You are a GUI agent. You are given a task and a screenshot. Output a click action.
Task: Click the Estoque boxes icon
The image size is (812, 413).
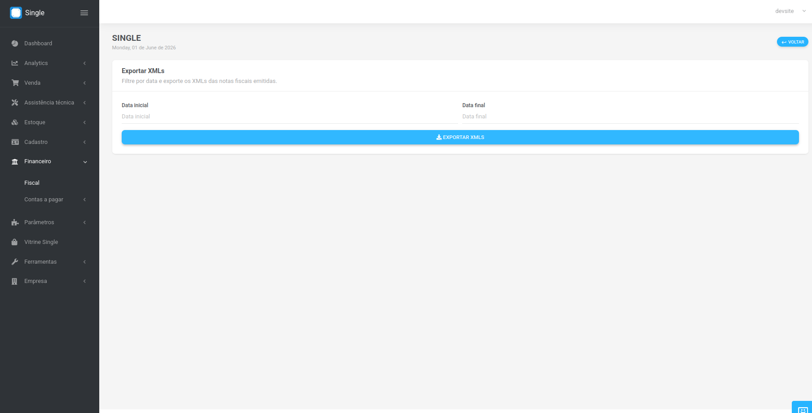(15, 122)
